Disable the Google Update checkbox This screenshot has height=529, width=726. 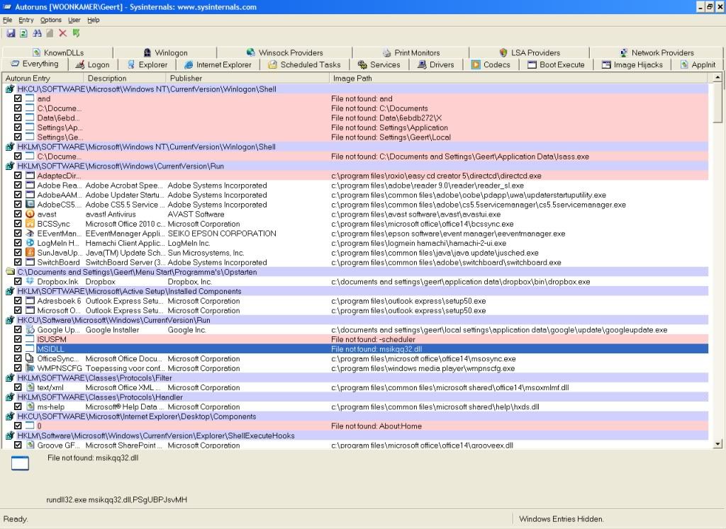point(18,330)
